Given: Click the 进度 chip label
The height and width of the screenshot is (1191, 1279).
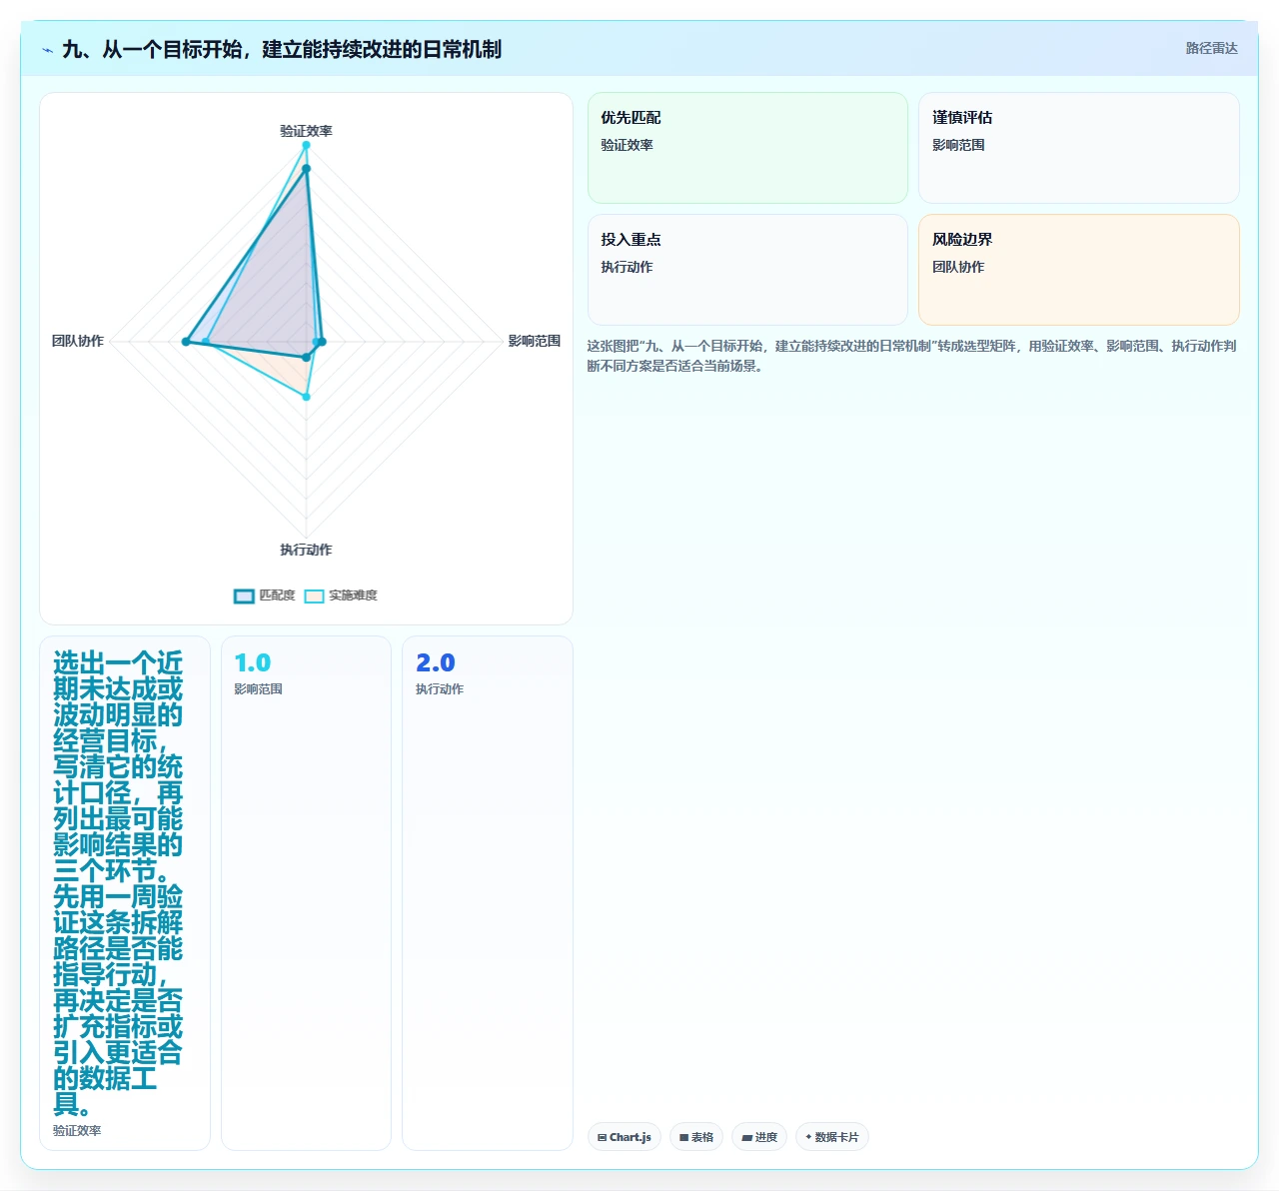Looking at the screenshot, I should [766, 1137].
